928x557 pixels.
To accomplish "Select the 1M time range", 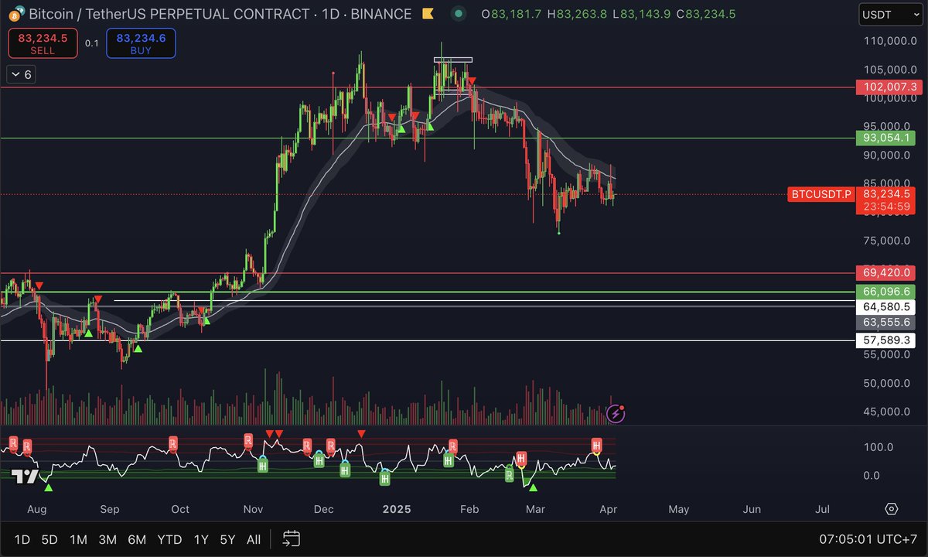I will pos(78,539).
